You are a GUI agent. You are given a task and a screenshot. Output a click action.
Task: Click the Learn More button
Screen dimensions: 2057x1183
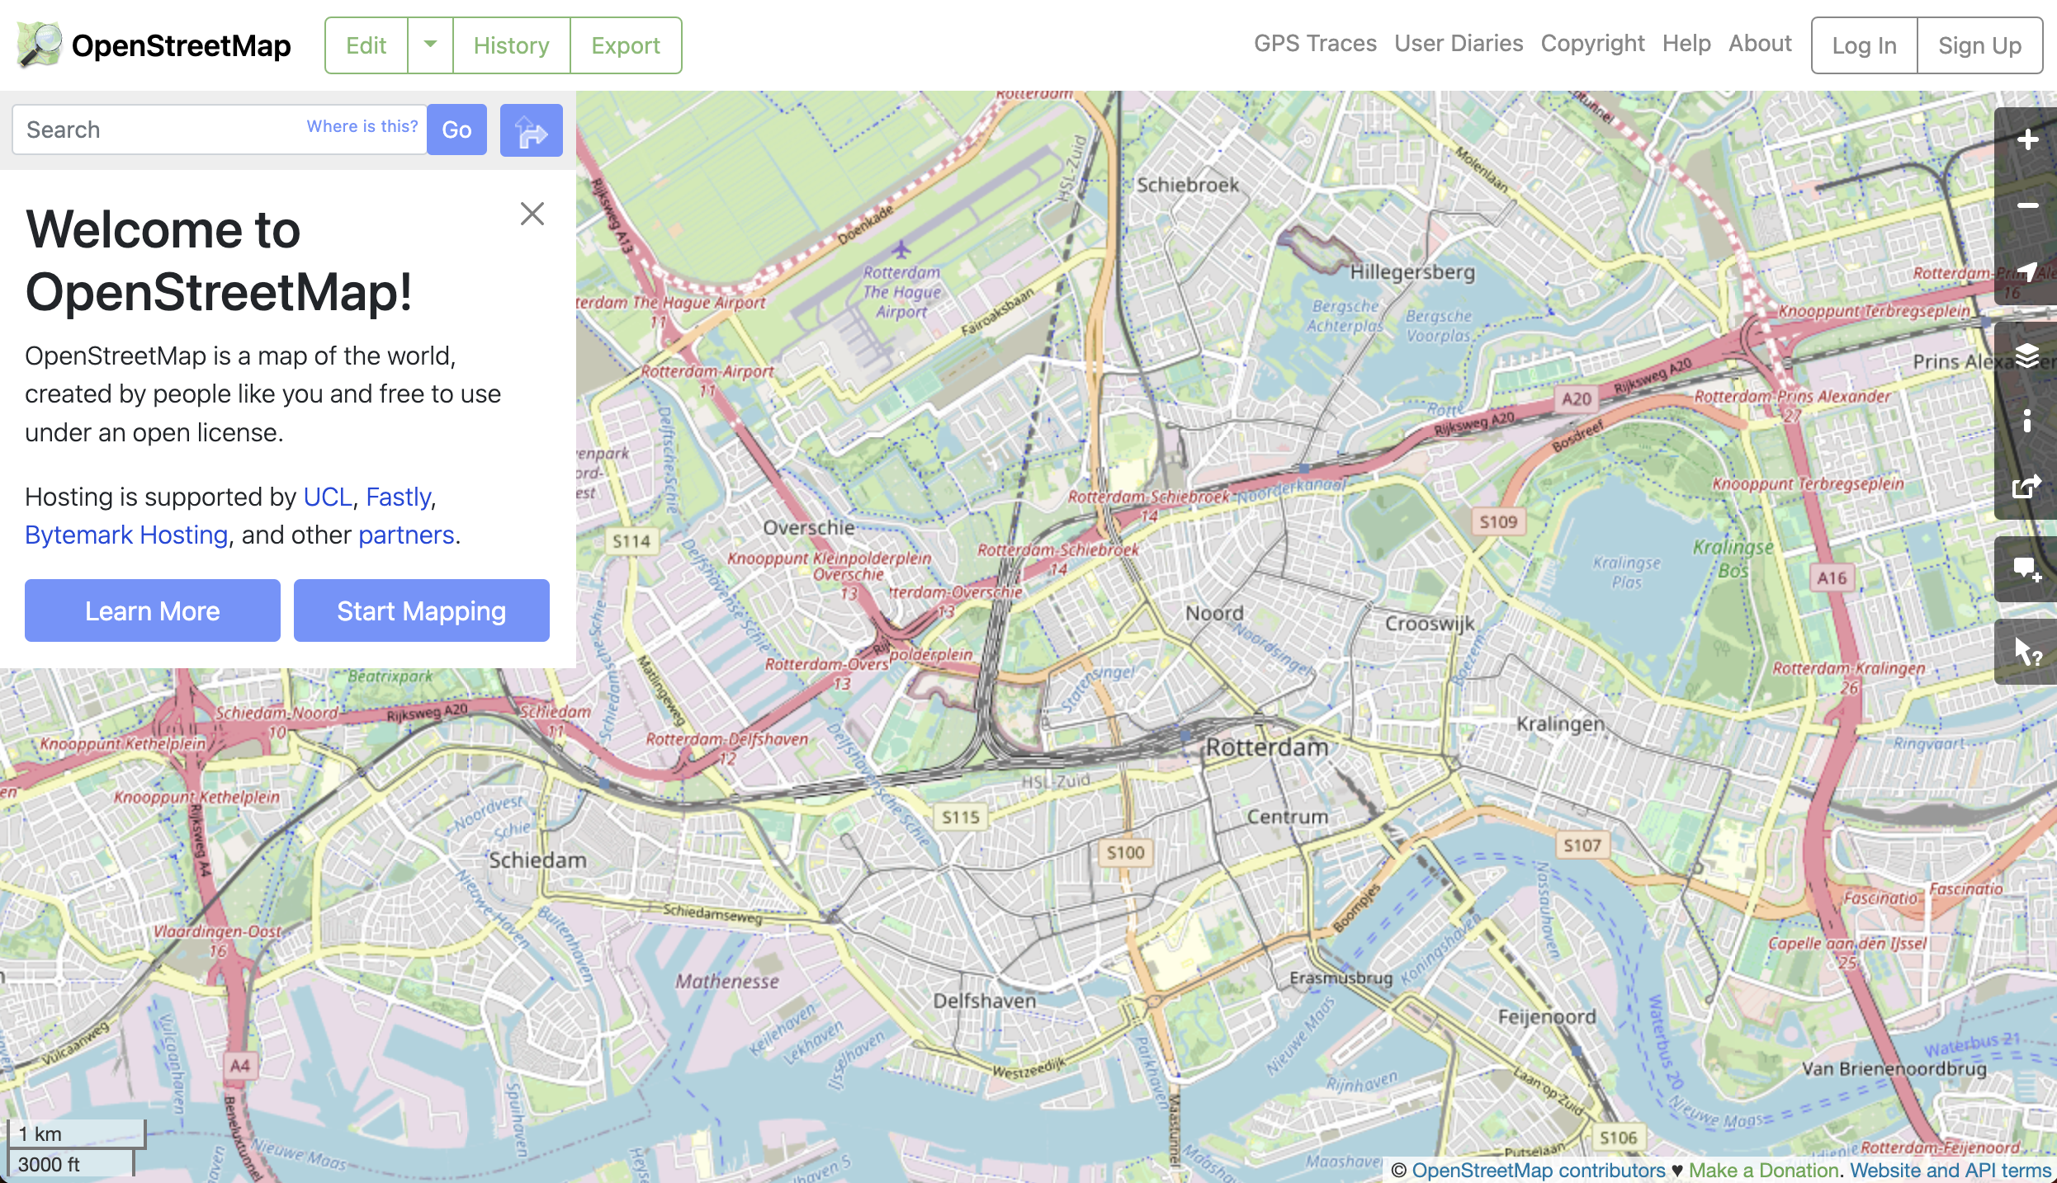(152, 610)
